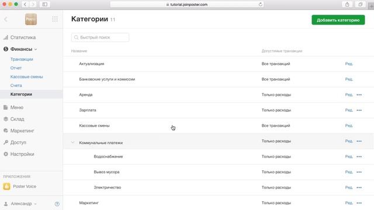This screenshot has width=374, height=210.
Task: Select the Водоснабжение row name
Action: coord(108,157)
